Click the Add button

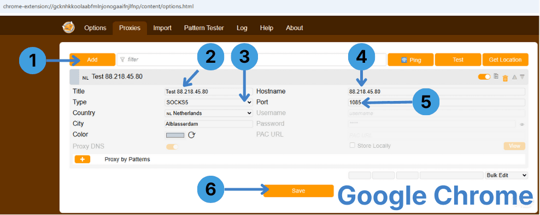[92, 59]
